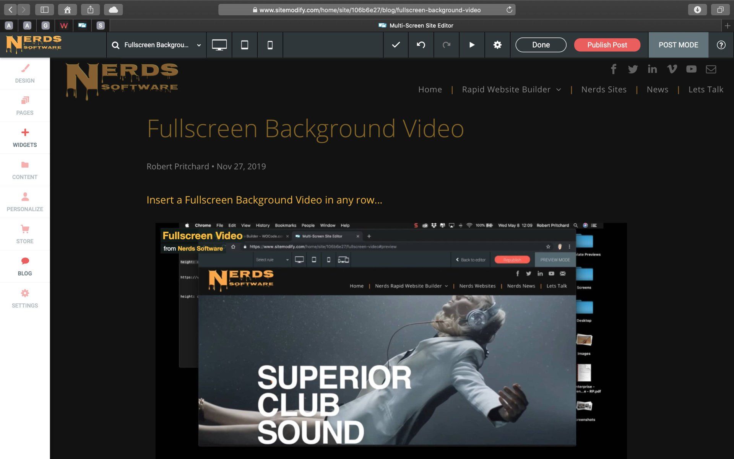
Task: Click the email envelope icon in header
Action: point(711,69)
